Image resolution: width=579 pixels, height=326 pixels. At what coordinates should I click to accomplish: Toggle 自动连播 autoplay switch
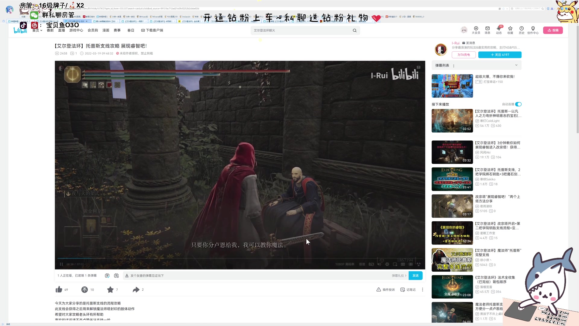pos(518,104)
